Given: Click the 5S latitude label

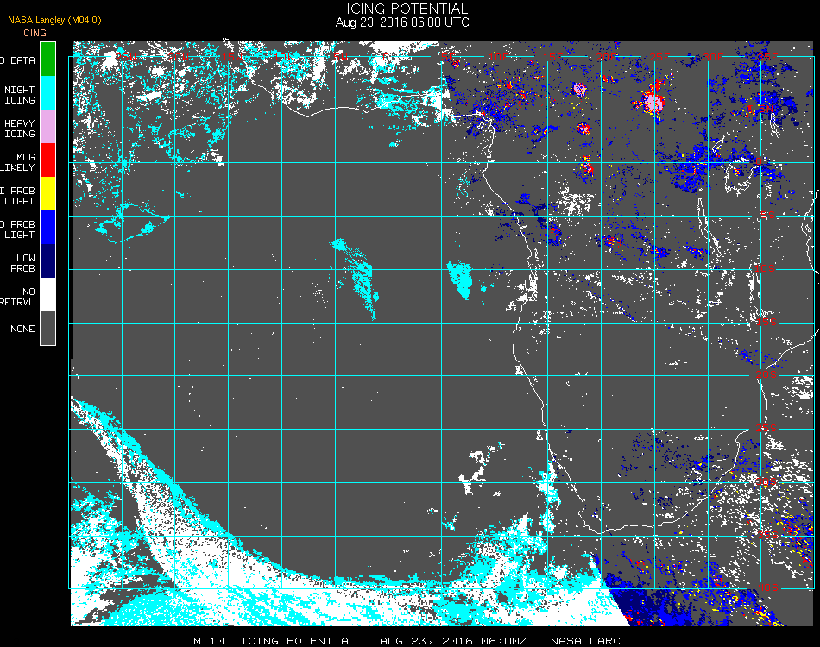Looking at the screenshot, I should click(x=766, y=215).
